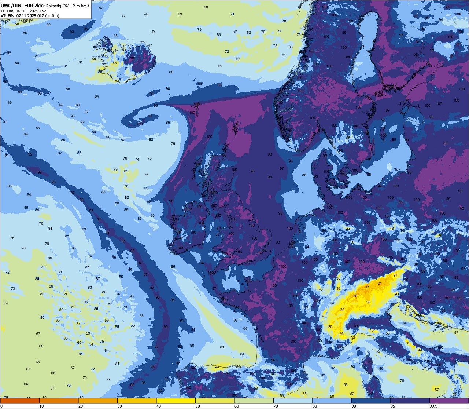Screen dimensions: 469x409
Task: Click the 'UWC/DINI EUR 2km' map title
Action: tap(22, 5)
